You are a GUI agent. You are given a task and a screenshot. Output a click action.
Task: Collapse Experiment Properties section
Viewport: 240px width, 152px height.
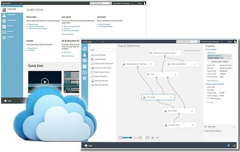click(206, 84)
